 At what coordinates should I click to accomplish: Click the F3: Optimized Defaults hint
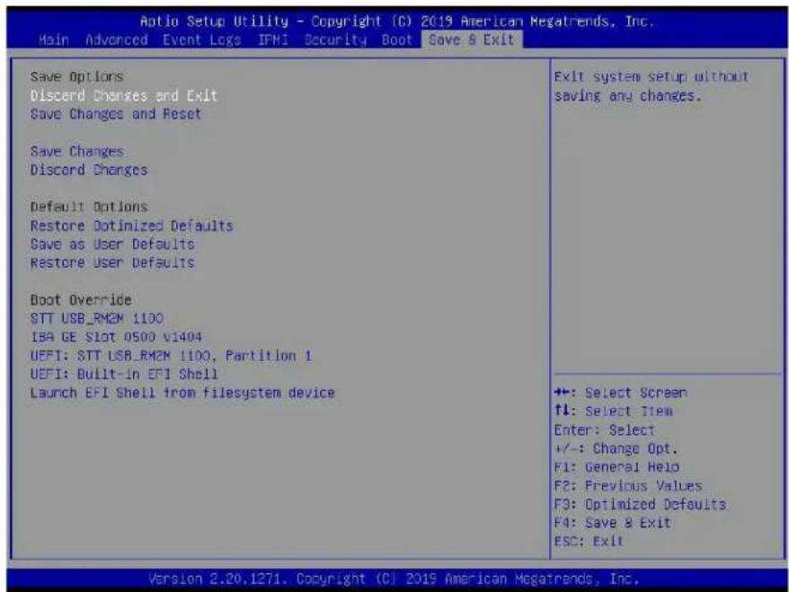(640, 505)
